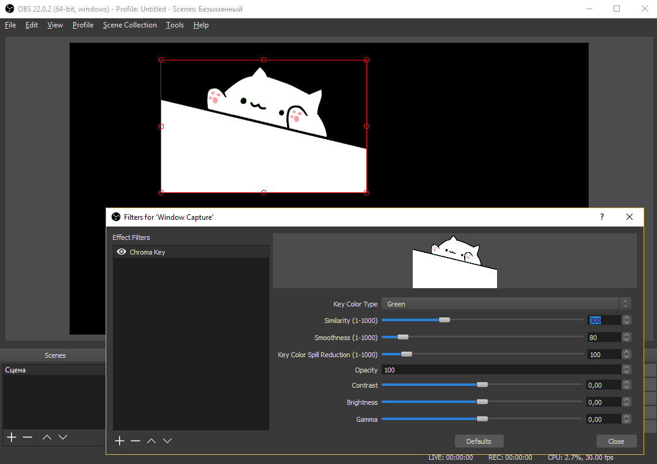657x464 pixels.
Task: Move the scene up with the arrow icon
Action: tap(46, 437)
